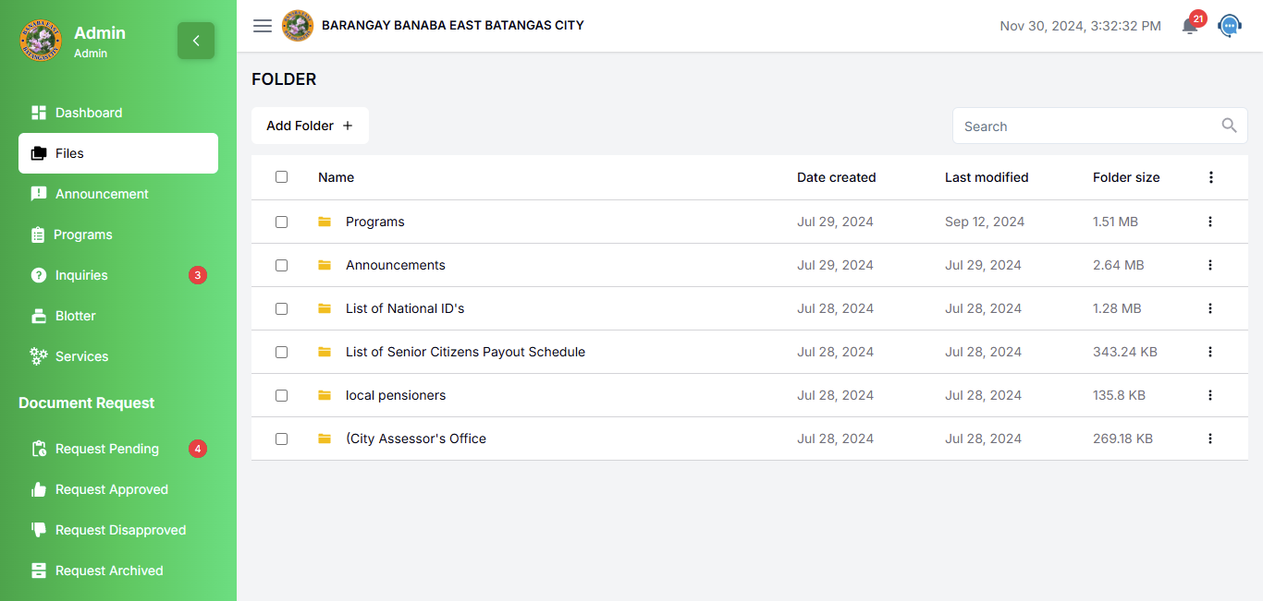Open the List of National ID's folder
The height and width of the screenshot is (601, 1263).
405,308
